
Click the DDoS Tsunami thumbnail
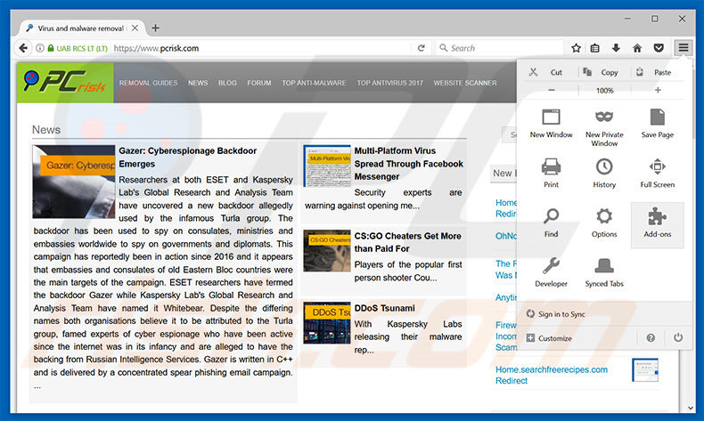[x=327, y=323]
